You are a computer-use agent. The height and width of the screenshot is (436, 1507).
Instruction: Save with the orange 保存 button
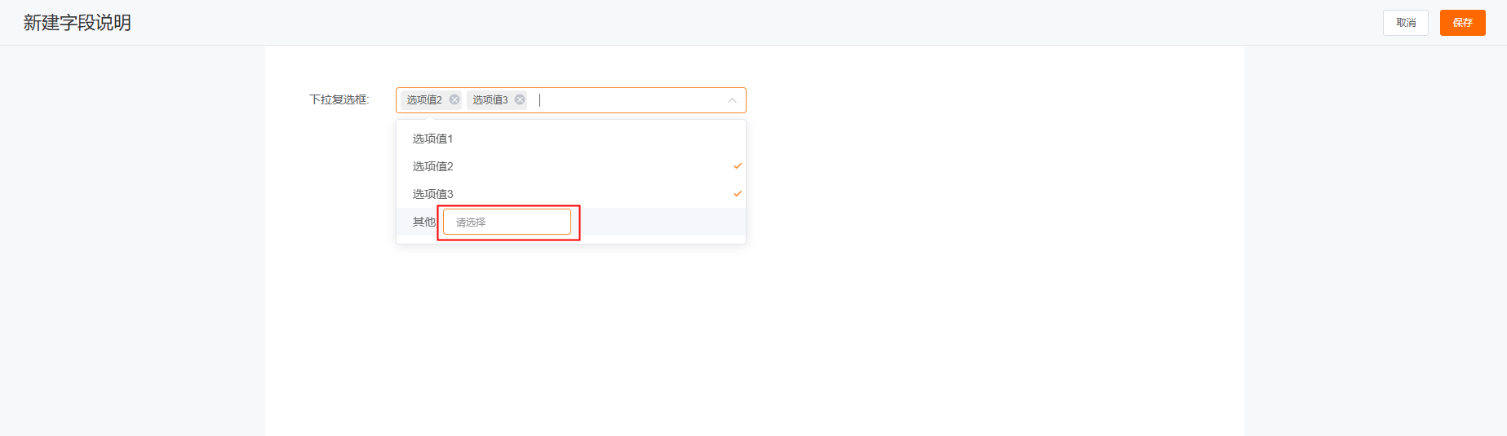click(x=1463, y=23)
